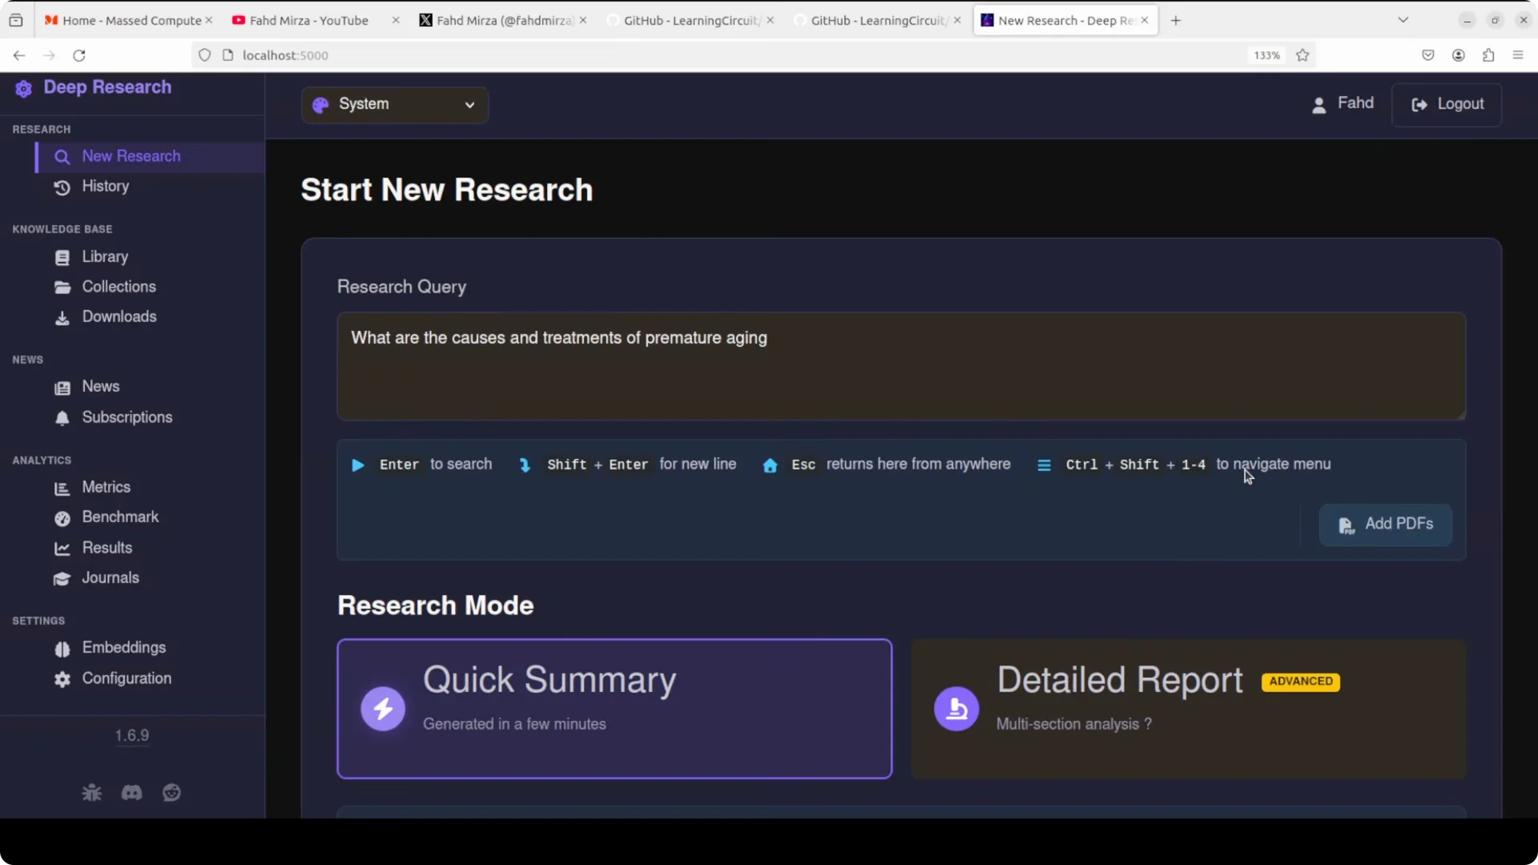Click the Save to Pocket icon

[x=1428, y=55]
